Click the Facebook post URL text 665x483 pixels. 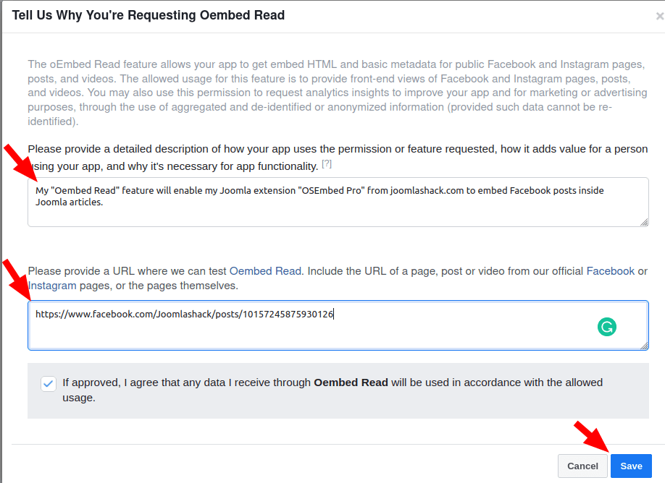[x=185, y=315]
